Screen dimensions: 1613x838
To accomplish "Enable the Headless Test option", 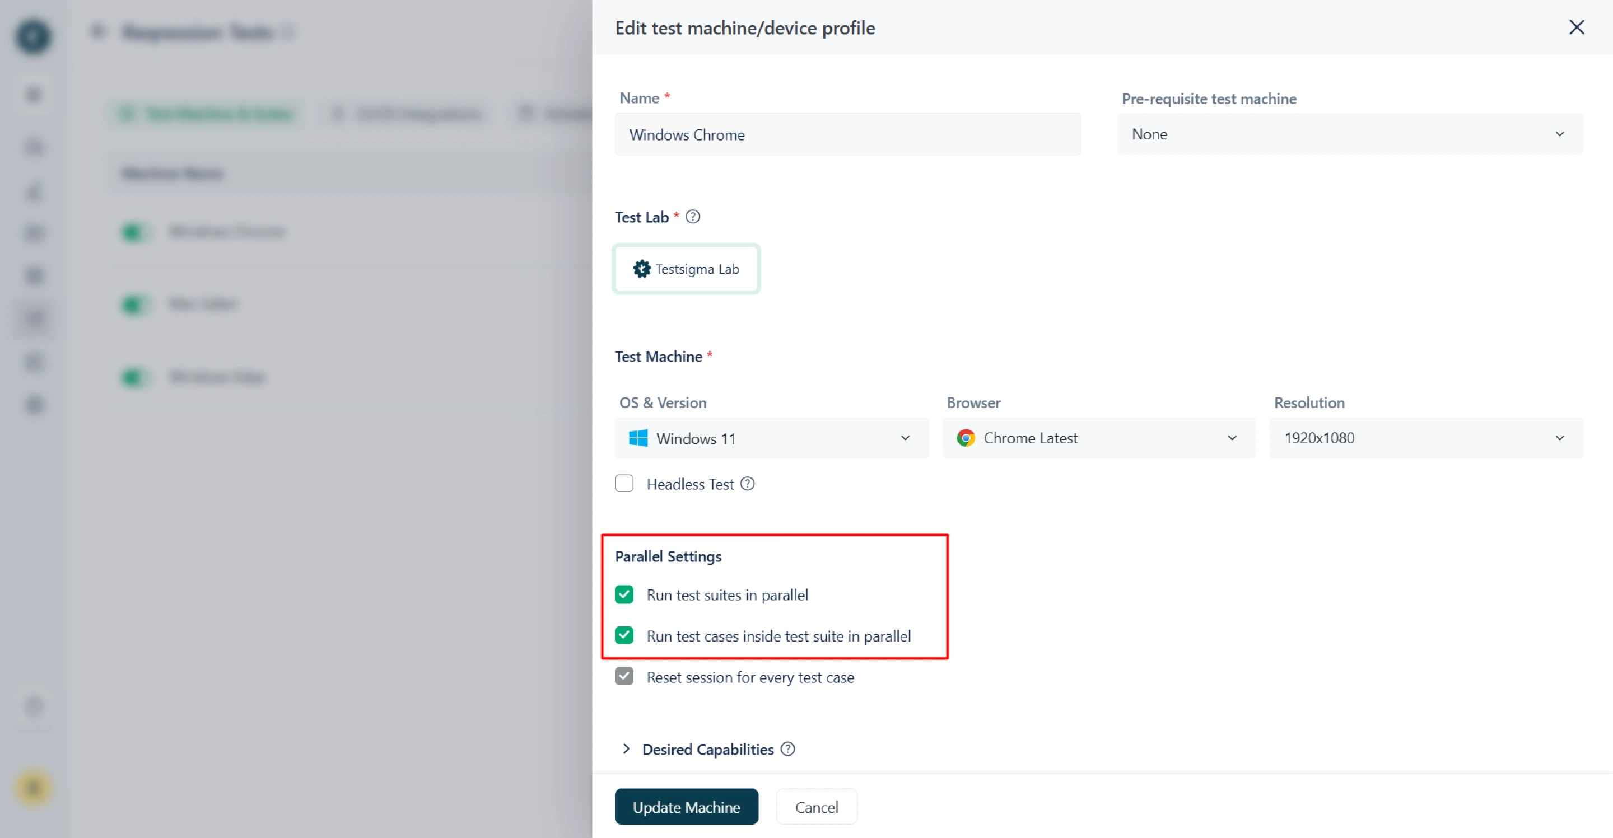I will [x=624, y=483].
